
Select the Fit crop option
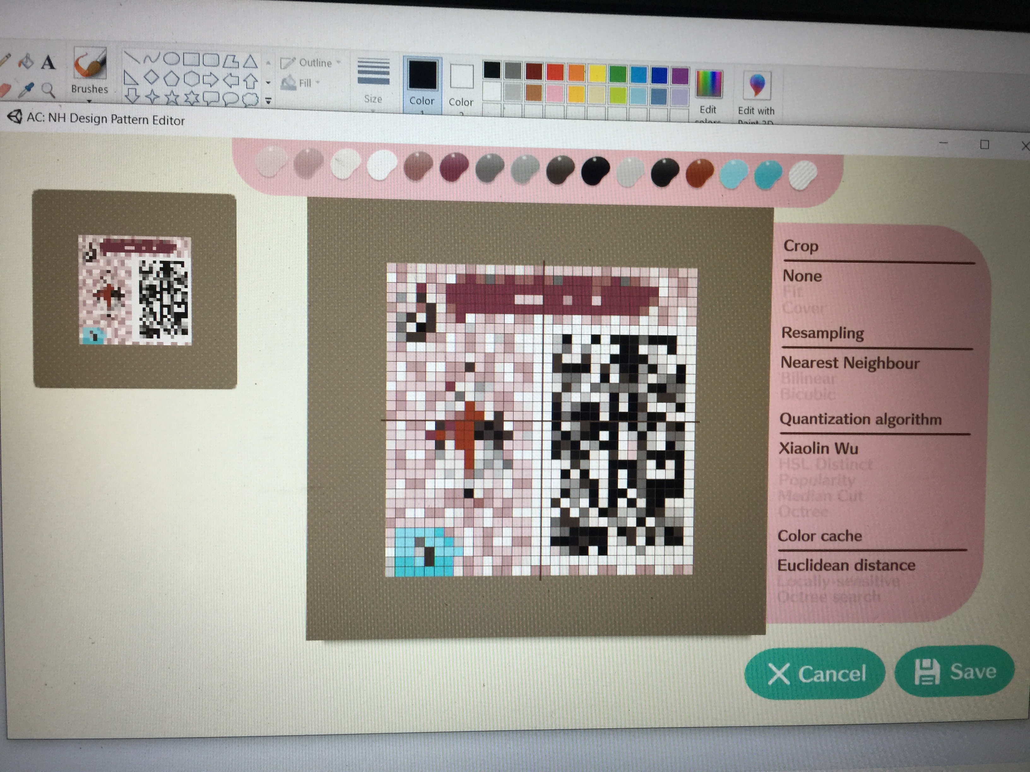coord(792,292)
